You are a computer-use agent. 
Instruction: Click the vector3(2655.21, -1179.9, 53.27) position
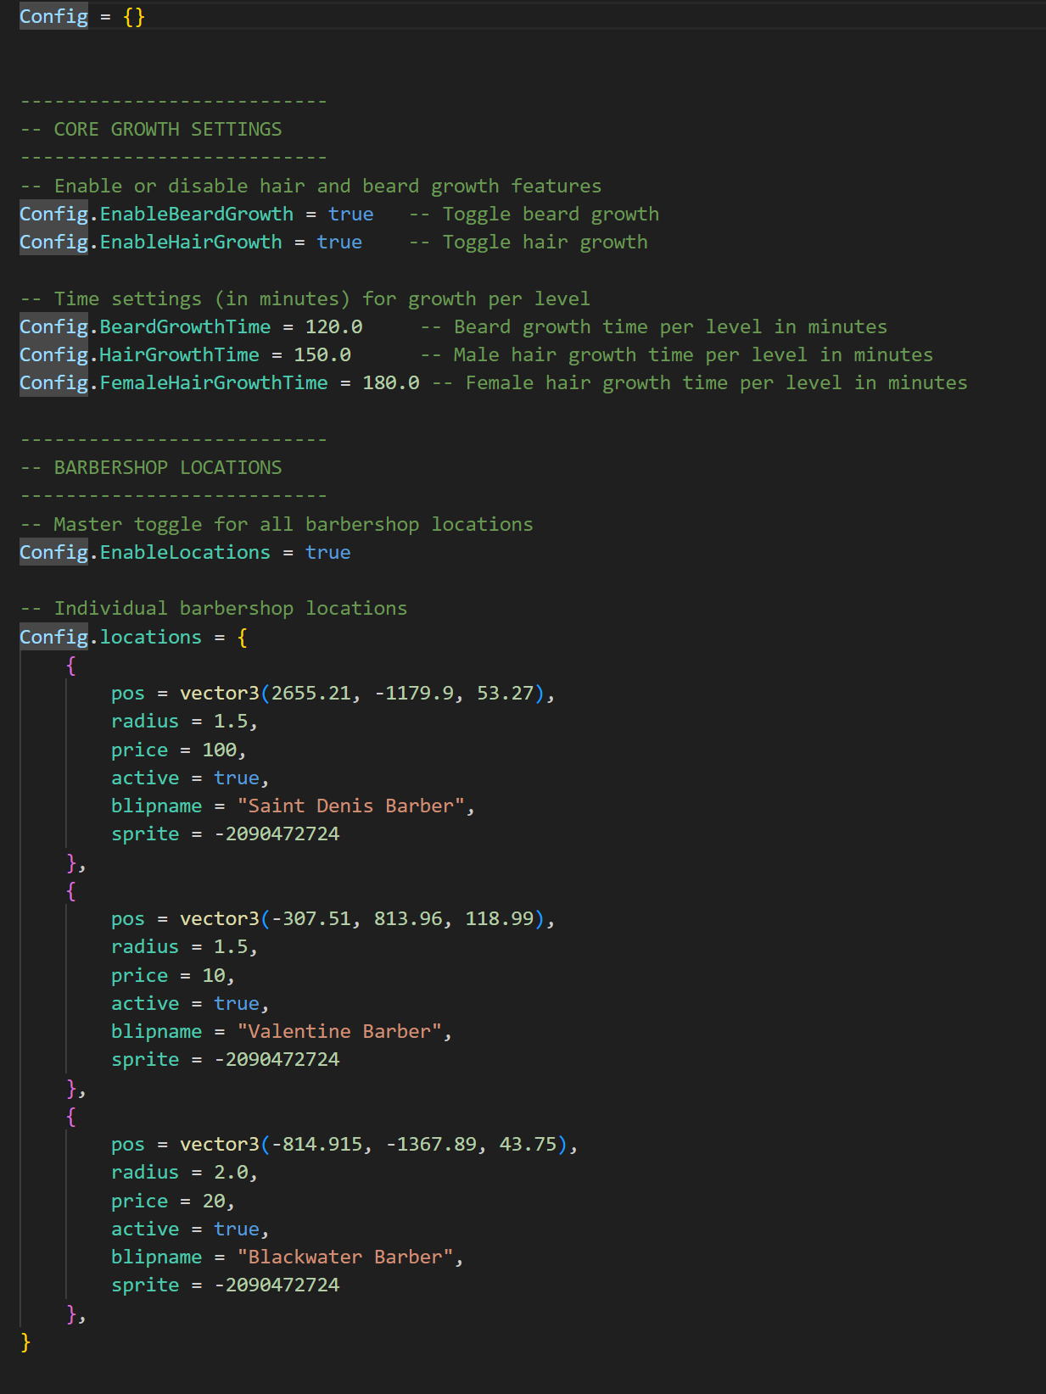(361, 693)
